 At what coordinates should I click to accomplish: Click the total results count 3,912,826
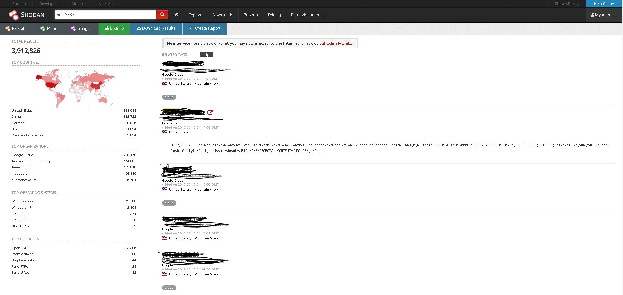point(26,51)
